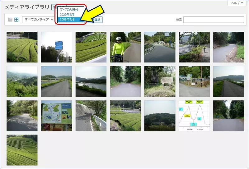The image size is (249, 169).
Task: Select elevation profile chart thumbnail
Action: click(x=194, y=116)
